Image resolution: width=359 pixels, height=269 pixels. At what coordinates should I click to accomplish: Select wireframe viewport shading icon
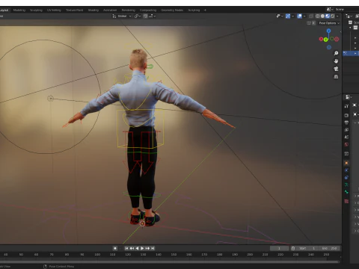tap(317, 16)
